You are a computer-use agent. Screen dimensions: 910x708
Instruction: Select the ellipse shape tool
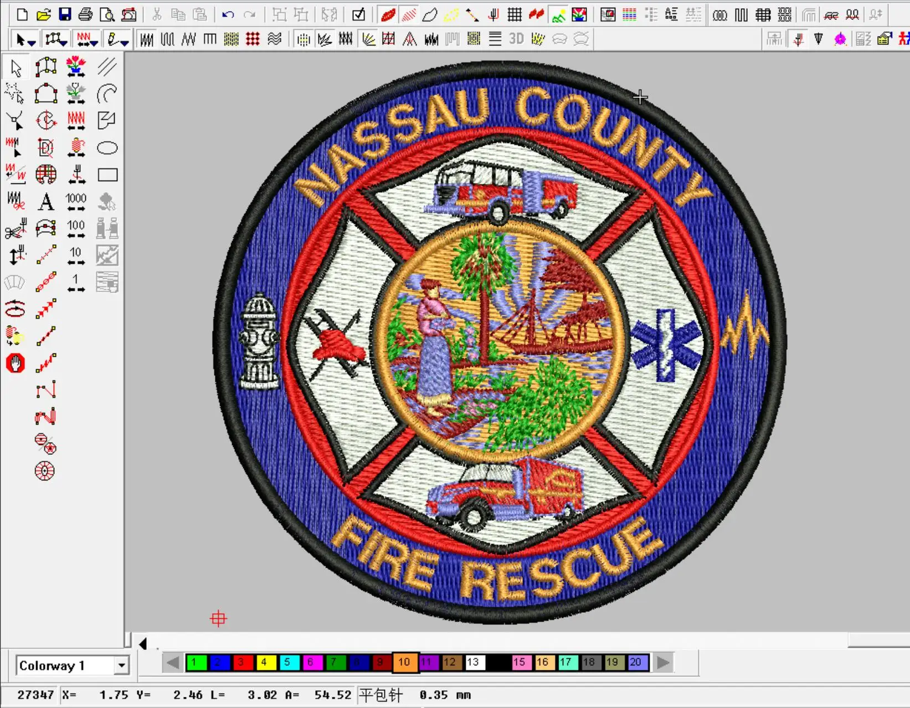point(107,148)
